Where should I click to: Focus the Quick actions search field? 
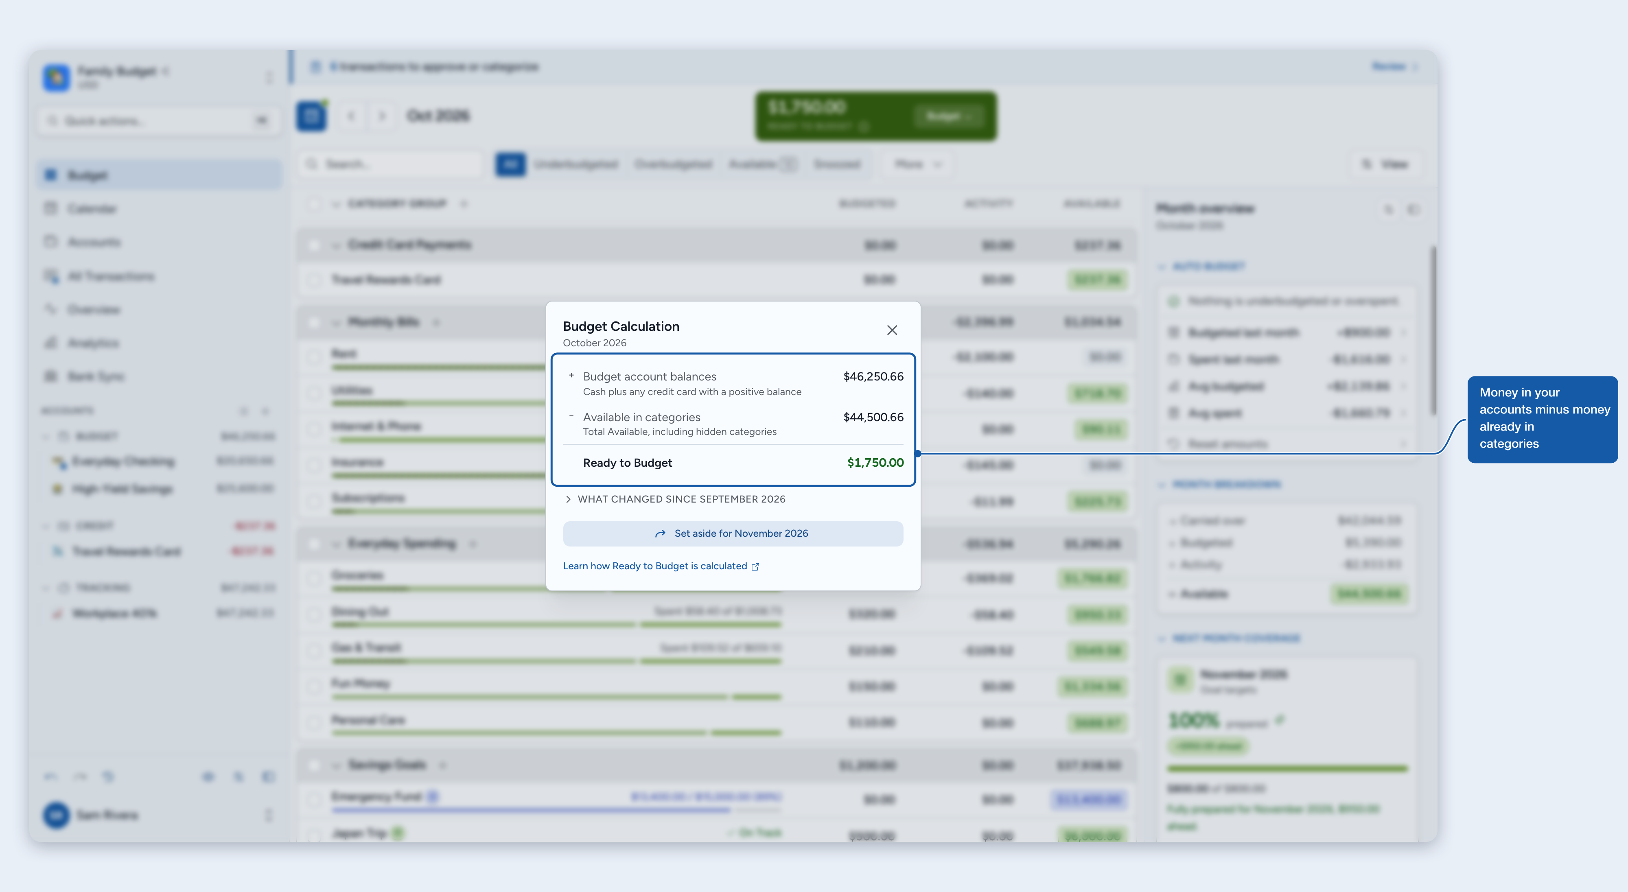coord(159,121)
